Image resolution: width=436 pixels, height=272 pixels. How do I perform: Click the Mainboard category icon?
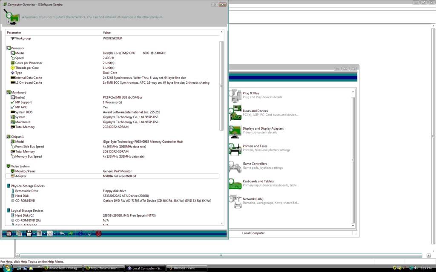[9, 92]
